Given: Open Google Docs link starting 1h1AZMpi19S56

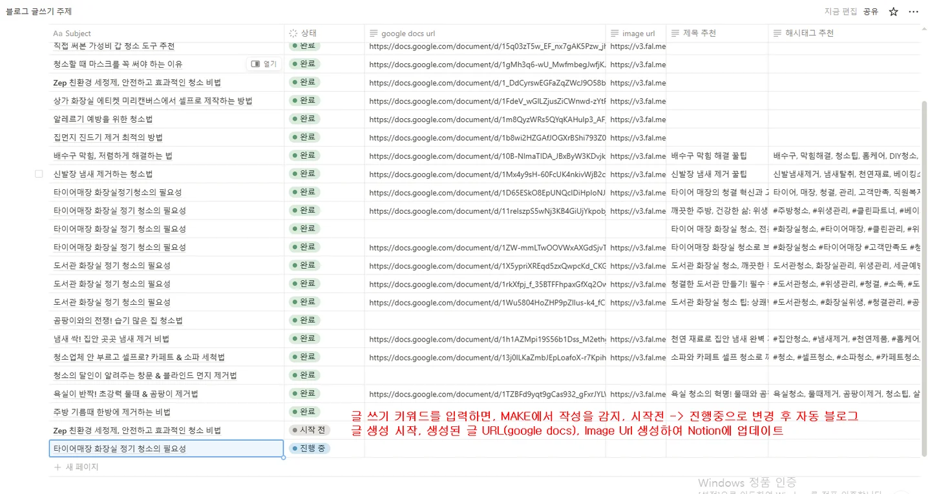Looking at the screenshot, I should pos(487,339).
